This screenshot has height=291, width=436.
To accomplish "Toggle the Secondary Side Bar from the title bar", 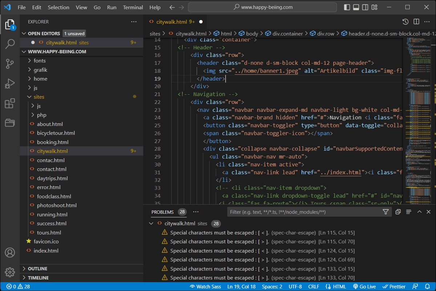I will pos(365,7).
